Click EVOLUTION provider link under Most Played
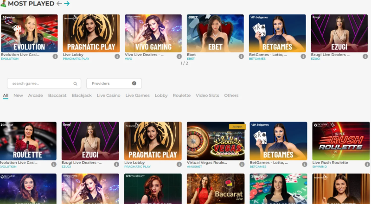This screenshot has height=204, width=371. 10,59
